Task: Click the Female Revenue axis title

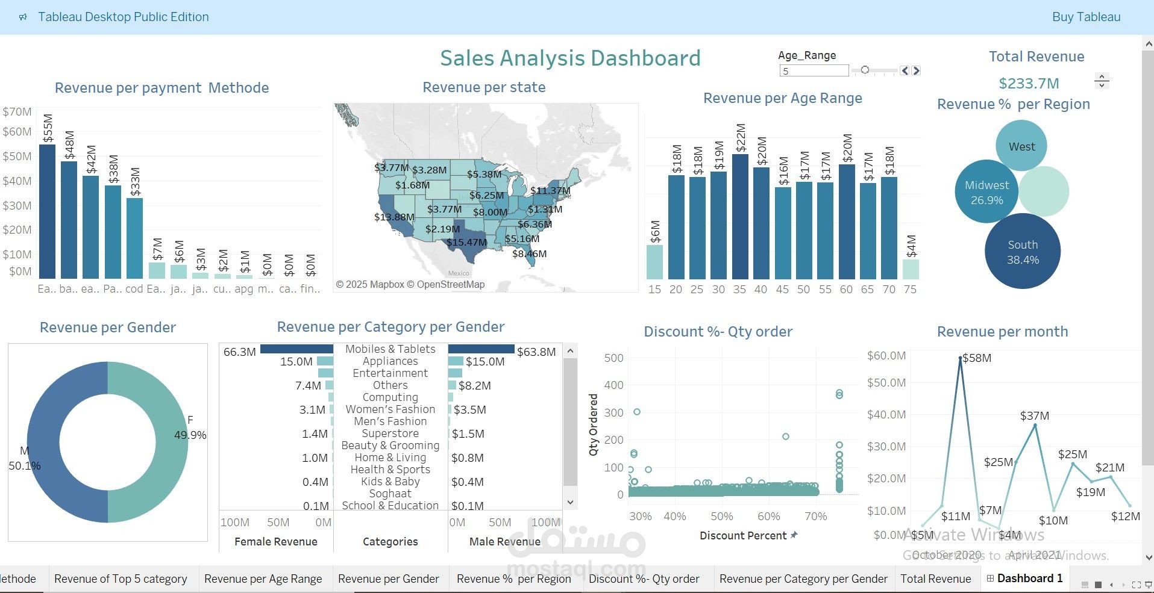Action: [x=275, y=541]
